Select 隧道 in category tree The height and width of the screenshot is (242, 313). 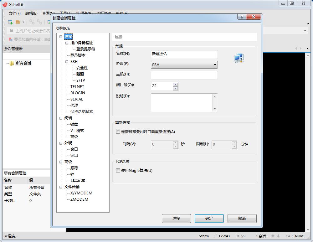pos(80,74)
